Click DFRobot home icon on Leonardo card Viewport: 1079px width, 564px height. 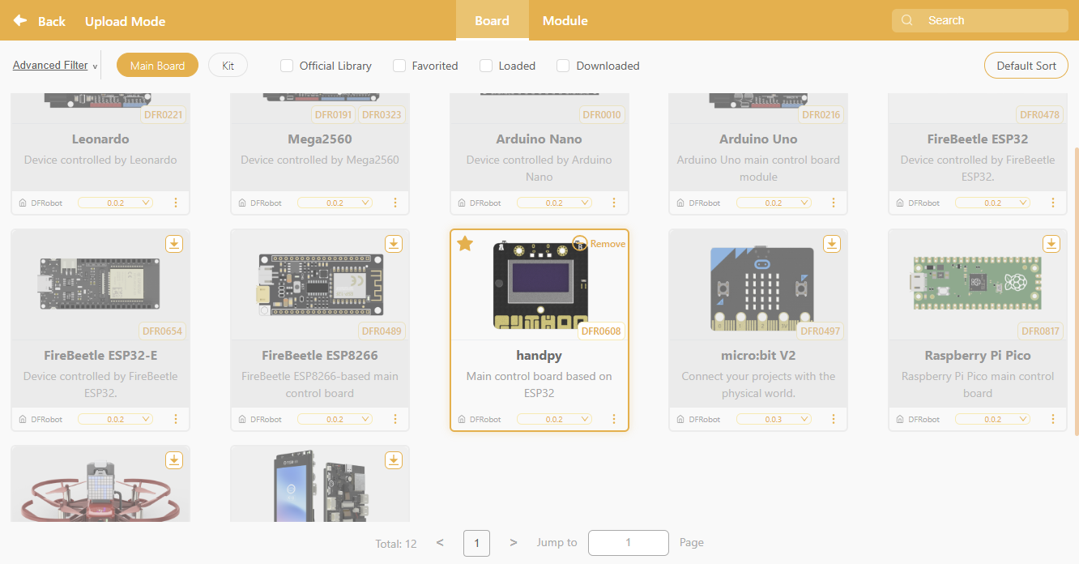[23, 203]
